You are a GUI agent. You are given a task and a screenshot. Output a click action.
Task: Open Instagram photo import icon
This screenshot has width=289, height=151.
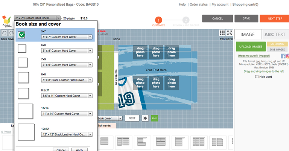coord(288,56)
